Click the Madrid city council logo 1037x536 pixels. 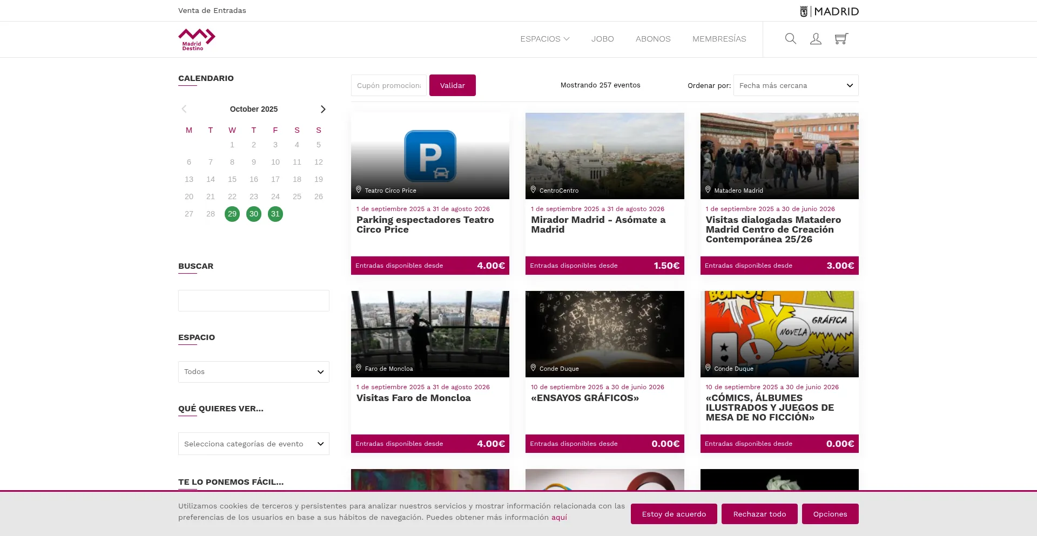tap(829, 11)
